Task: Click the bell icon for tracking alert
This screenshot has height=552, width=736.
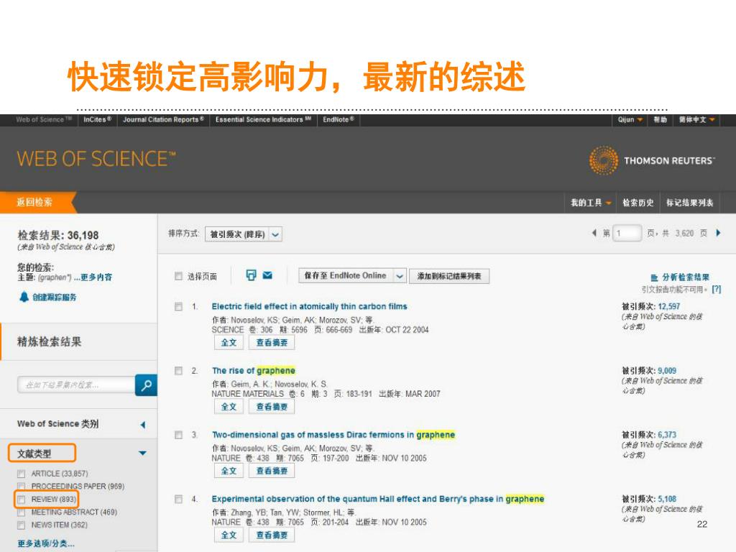Action: tap(24, 297)
